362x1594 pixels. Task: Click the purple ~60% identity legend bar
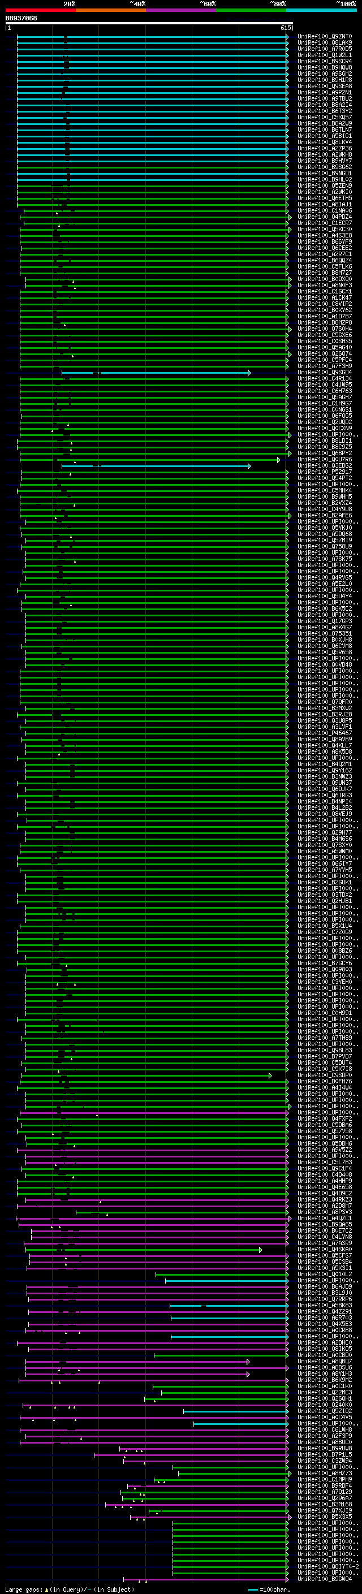point(180,10)
